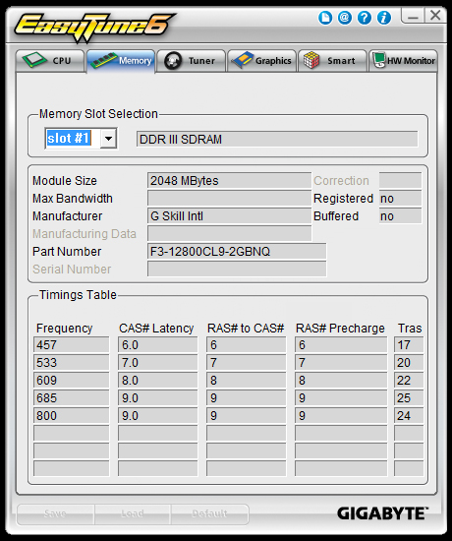The height and width of the screenshot is (541, 452).
Task: Click frequency cell 533
Action: [71, 363]
